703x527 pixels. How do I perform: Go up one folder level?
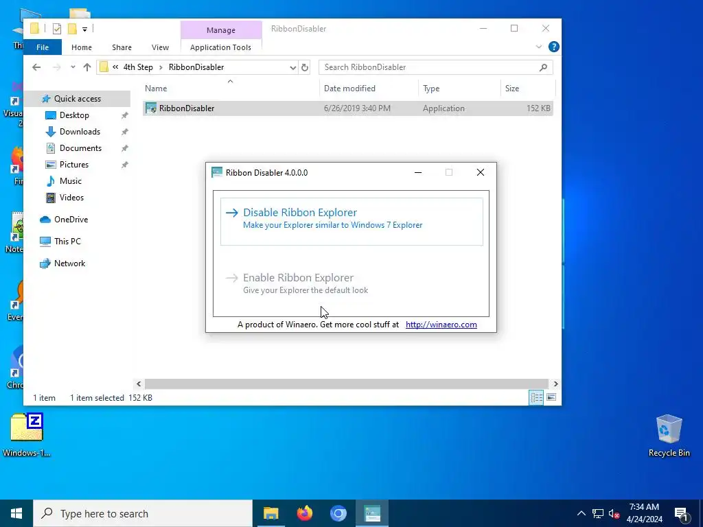coord(87,67)
